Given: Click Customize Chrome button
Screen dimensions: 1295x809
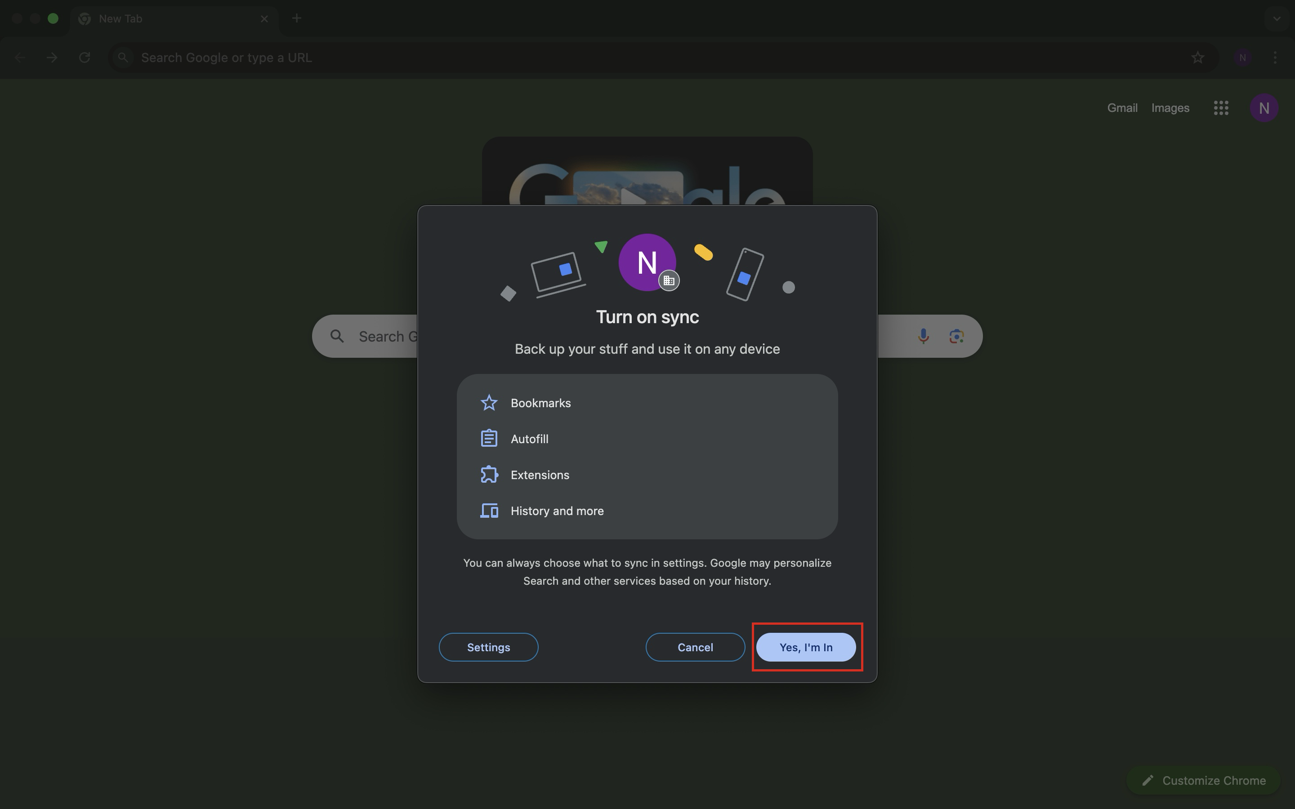Looking at the screenshot, I should 1203,780.
